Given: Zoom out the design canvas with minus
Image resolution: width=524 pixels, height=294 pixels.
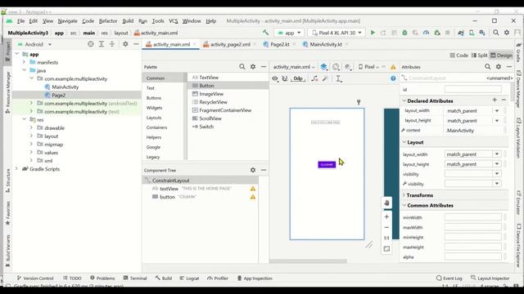Looking at the screenshot, I should coord(386,227).
